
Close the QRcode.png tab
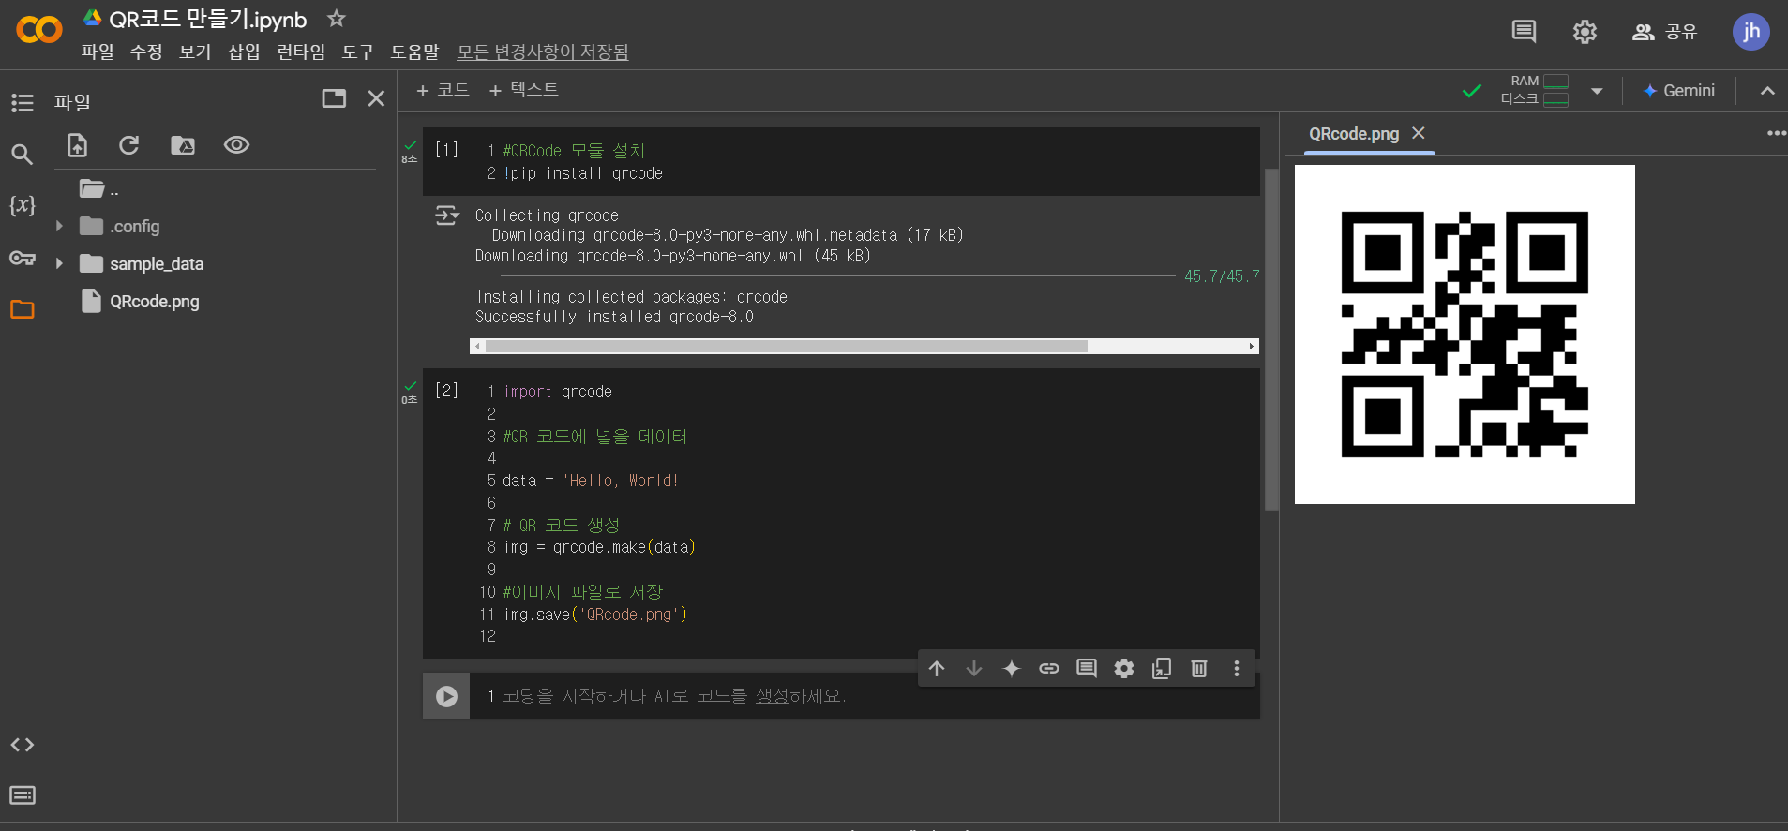[1419, 133]
